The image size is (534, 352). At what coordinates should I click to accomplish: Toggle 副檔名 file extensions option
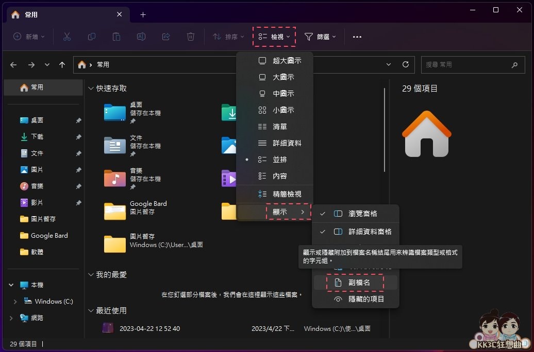(355, 283)
